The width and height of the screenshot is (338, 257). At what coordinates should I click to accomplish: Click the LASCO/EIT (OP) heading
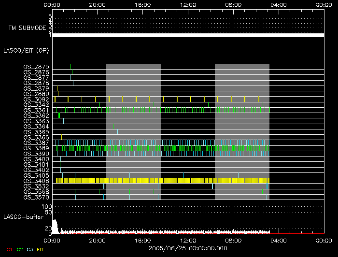(26, 50)
